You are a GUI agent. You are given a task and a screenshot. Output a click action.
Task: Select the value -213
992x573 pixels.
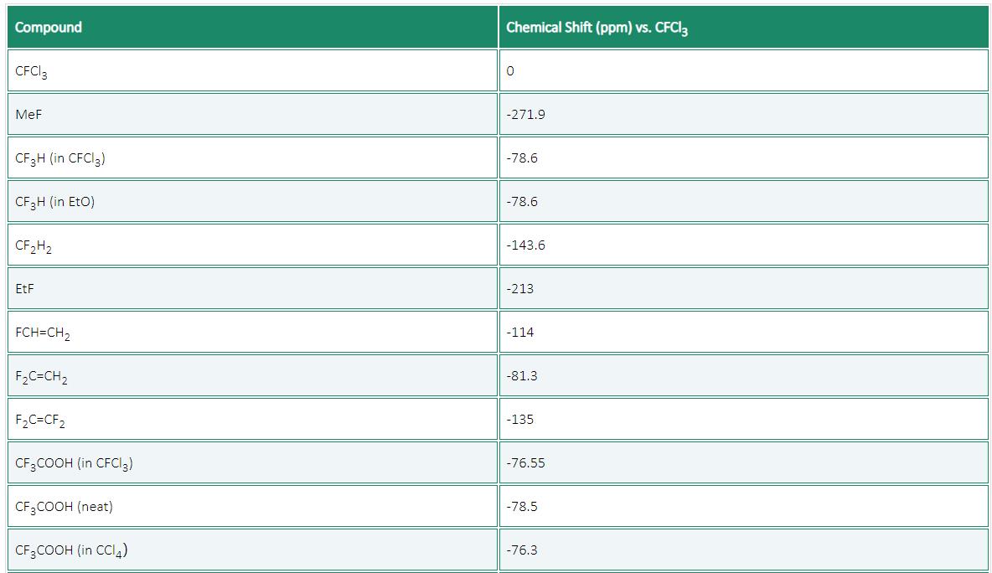pos(743,288)
